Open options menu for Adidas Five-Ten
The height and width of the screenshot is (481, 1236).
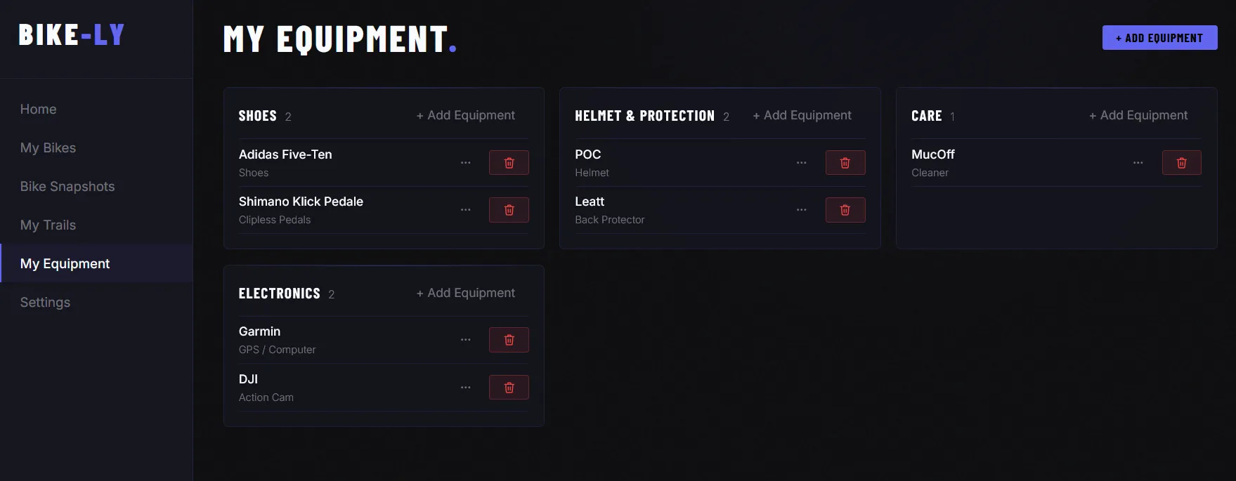pyautogui.click(x=465, y=162)
